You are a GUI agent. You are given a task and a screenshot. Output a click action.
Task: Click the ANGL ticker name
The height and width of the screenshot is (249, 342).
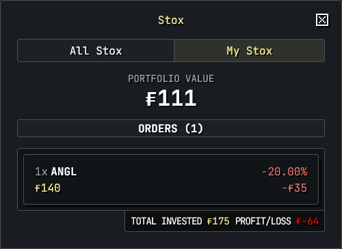(64, 171)
